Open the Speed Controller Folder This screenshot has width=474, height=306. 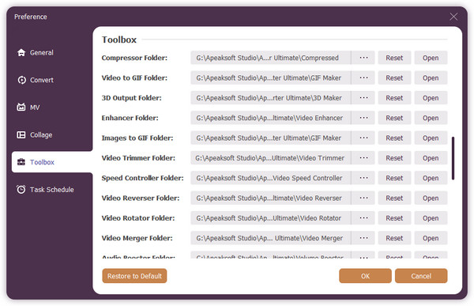tap(431, 178)
